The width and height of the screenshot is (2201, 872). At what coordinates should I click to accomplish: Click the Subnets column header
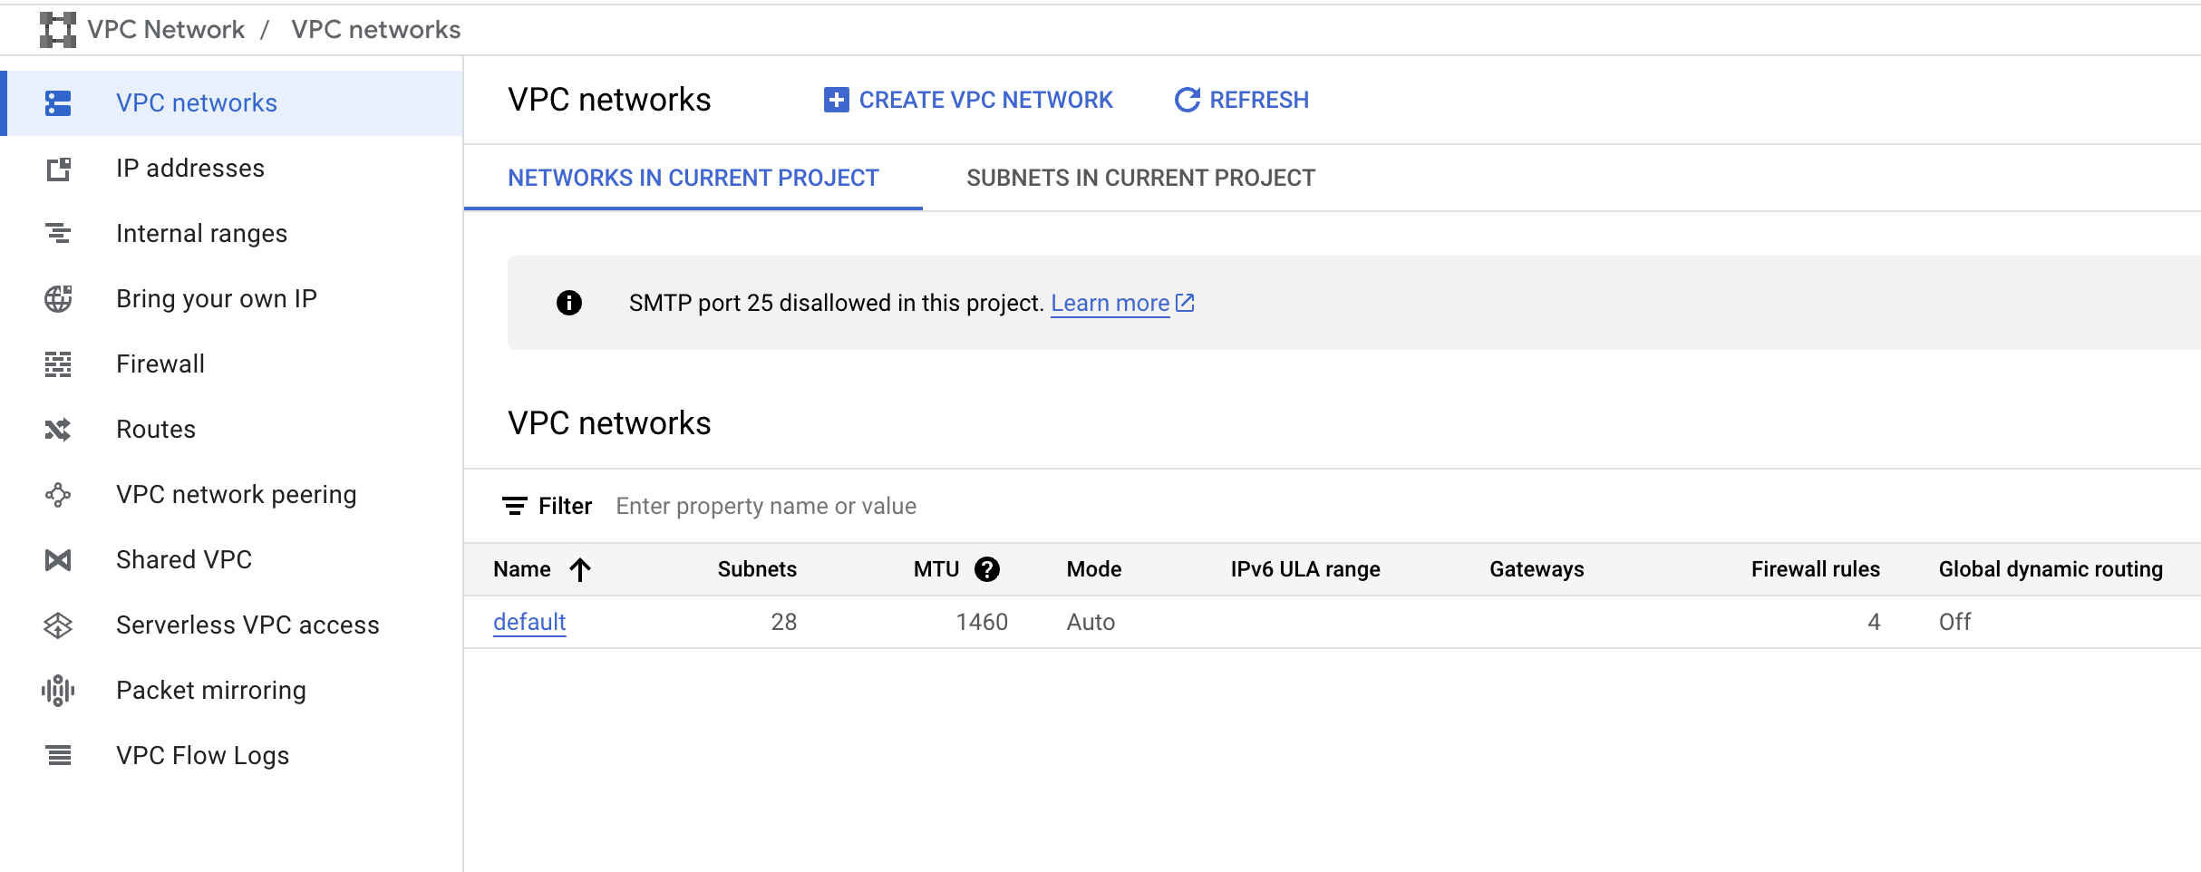pos(757,569)
